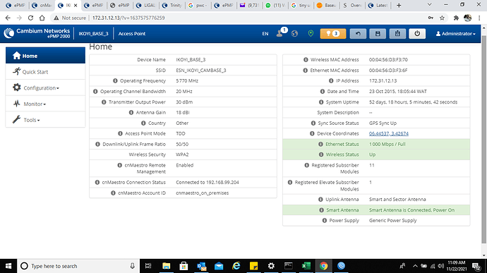Click info icon beside Transmitter Output Power
The width and height of the screenshot is (487, 273).
104,102
